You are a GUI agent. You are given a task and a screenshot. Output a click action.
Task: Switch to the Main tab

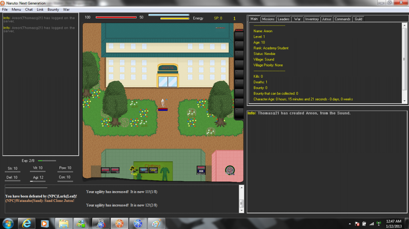tap(254, 19)
